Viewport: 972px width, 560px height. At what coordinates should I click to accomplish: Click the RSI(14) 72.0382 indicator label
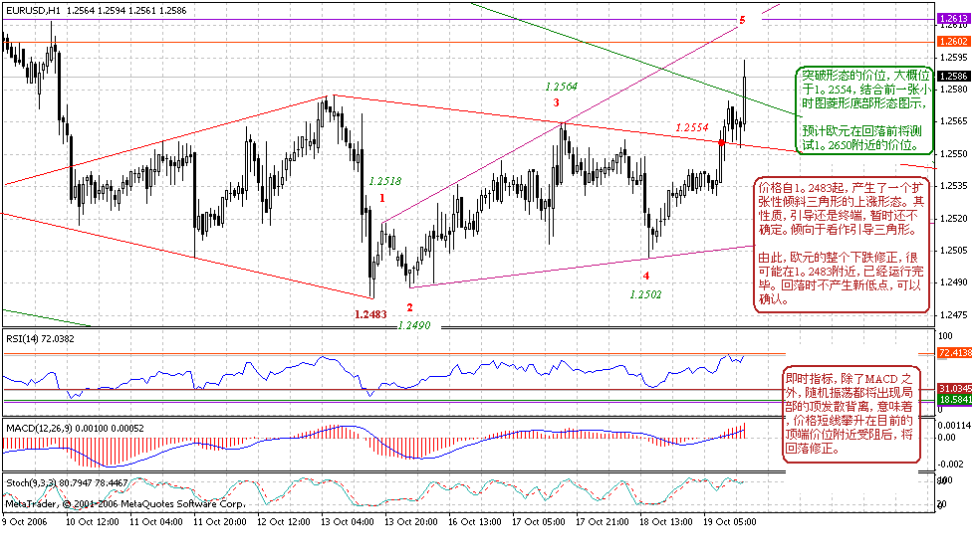[x=40, y=339]
